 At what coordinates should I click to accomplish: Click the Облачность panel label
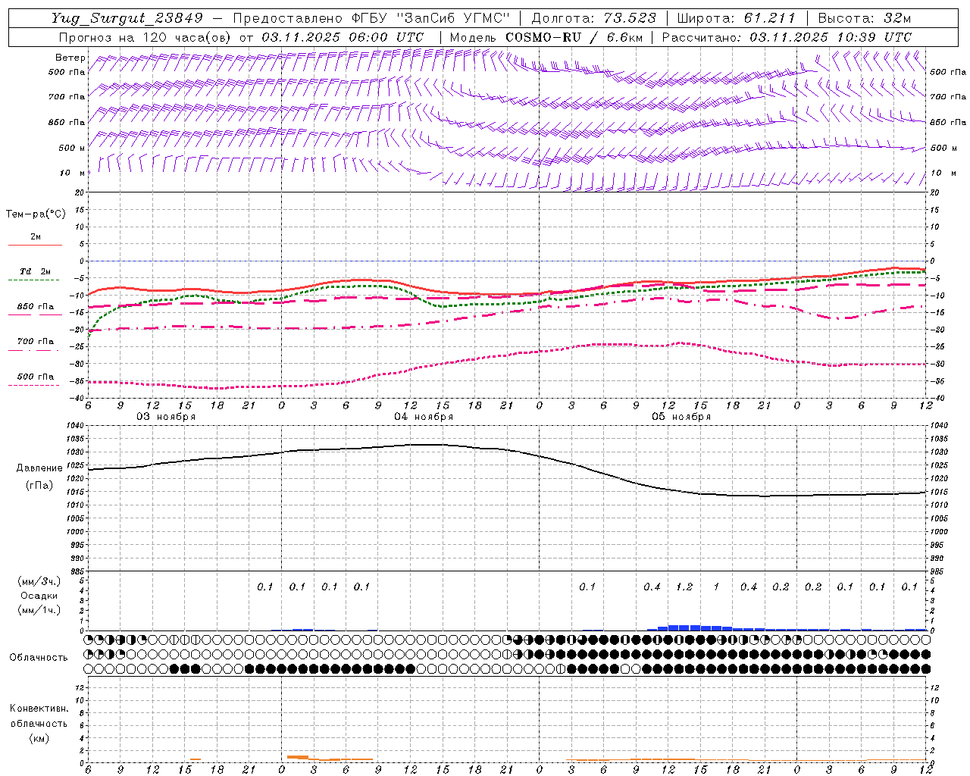pos(39,657)
